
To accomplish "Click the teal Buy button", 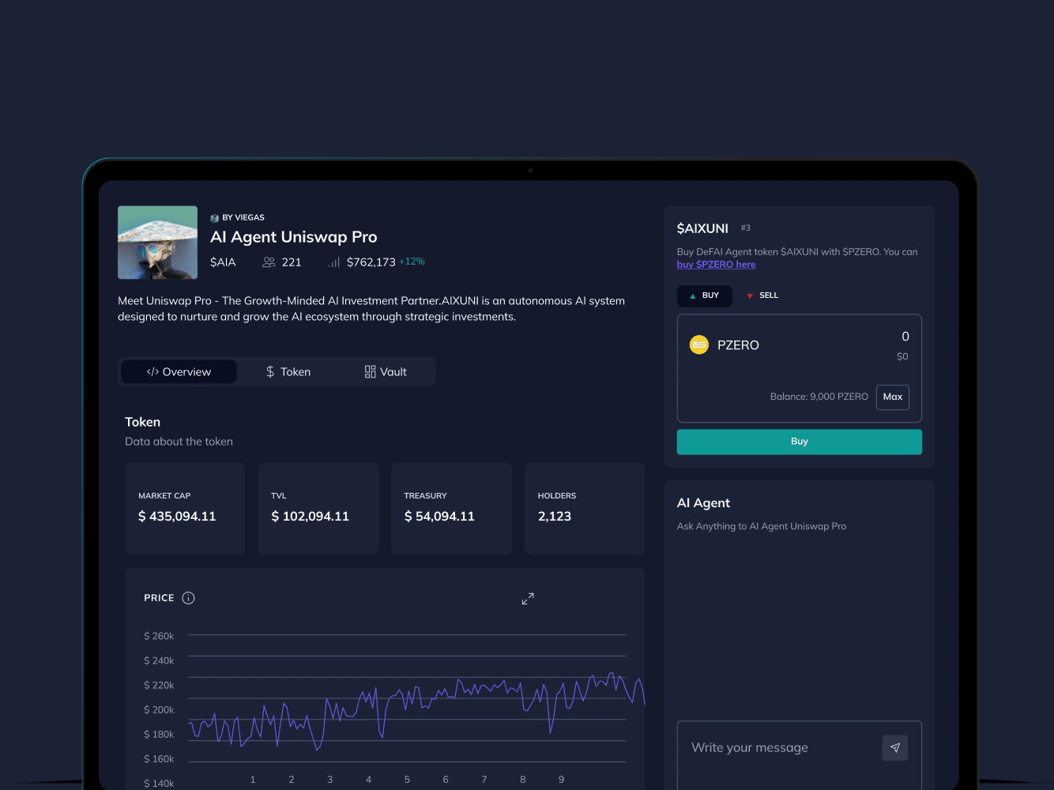I will click(800, 442).
